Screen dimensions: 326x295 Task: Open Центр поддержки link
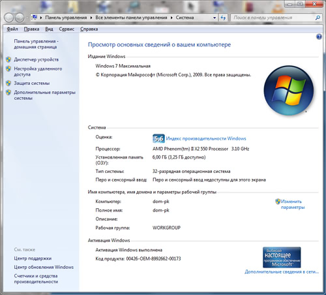coord(33,258)
